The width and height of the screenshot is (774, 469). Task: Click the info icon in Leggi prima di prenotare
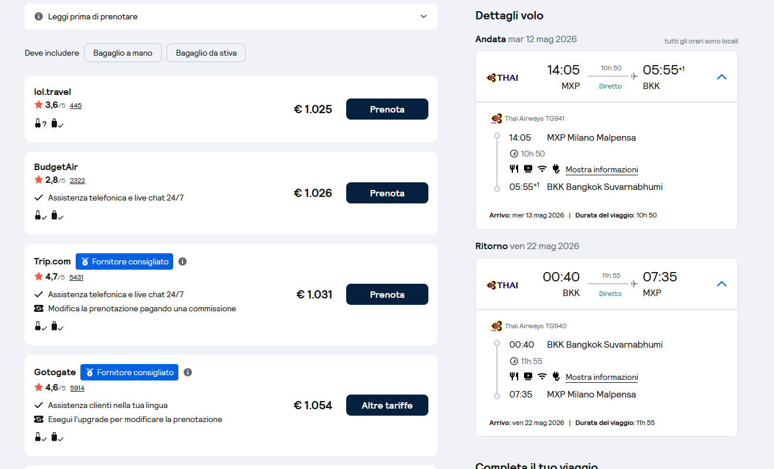coord(39,16)
